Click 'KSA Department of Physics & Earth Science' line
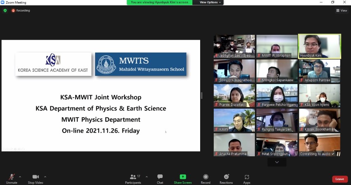This screenshot has width=351, height=185. point(101,108)
